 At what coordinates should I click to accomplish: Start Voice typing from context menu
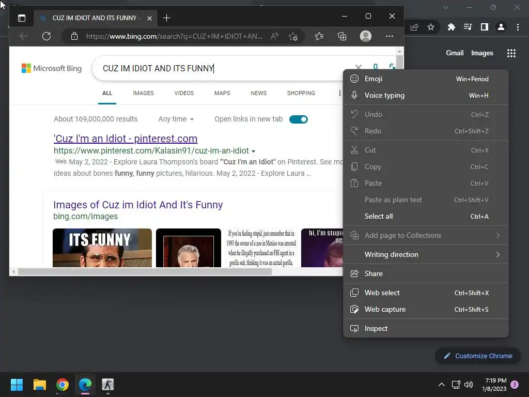[x=426, y=95]
